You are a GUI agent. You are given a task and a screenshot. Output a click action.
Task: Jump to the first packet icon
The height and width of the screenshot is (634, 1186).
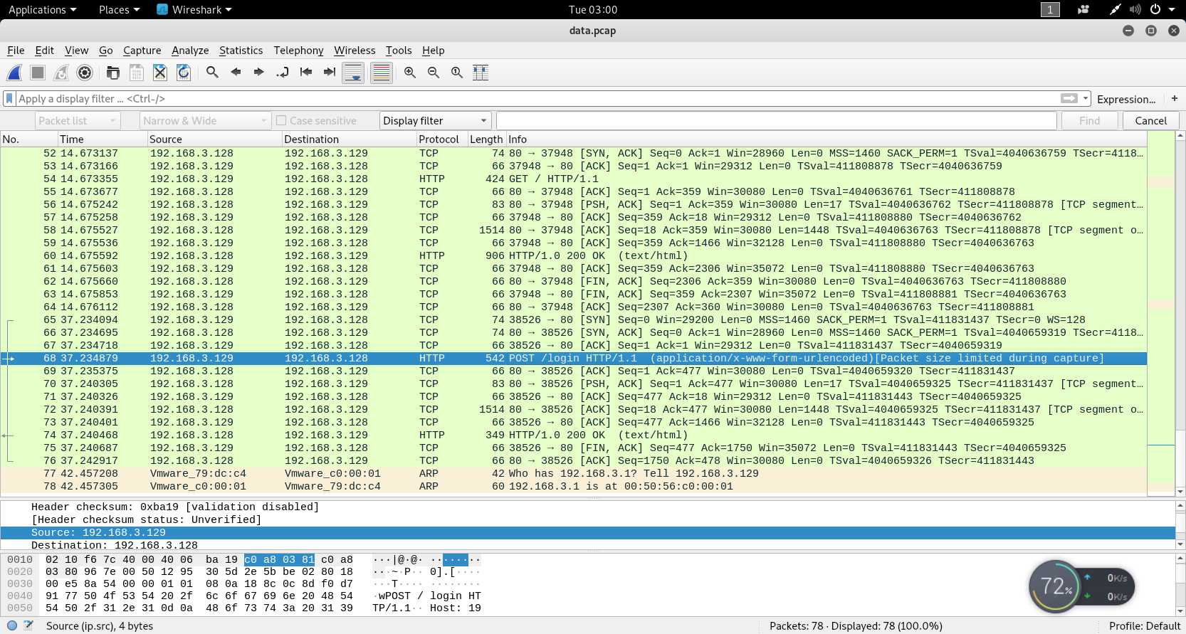pos(306,73)
